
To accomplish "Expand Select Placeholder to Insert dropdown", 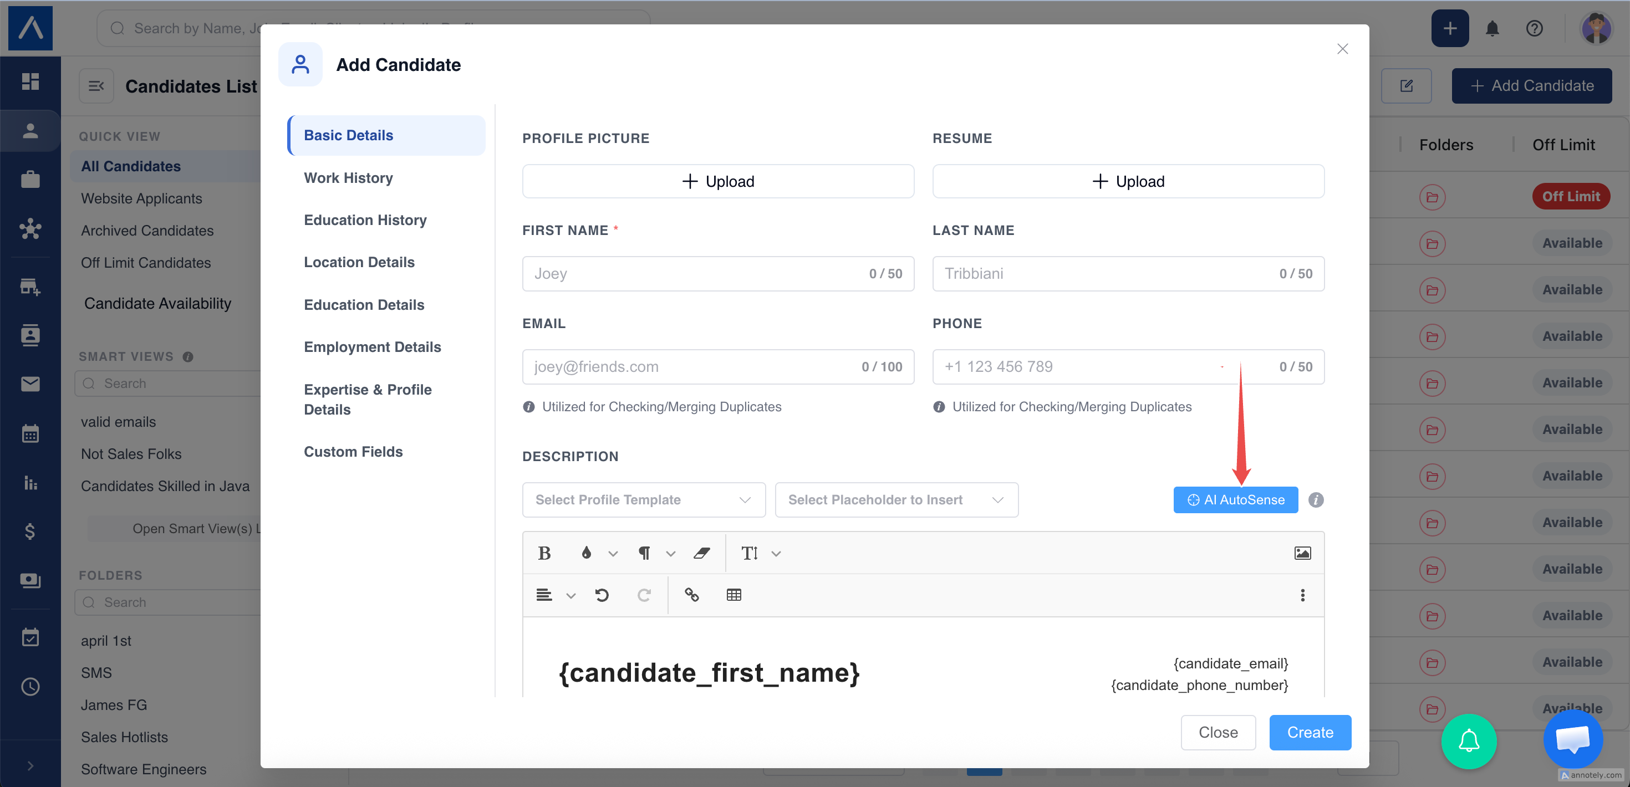I will tap(896, 500).
